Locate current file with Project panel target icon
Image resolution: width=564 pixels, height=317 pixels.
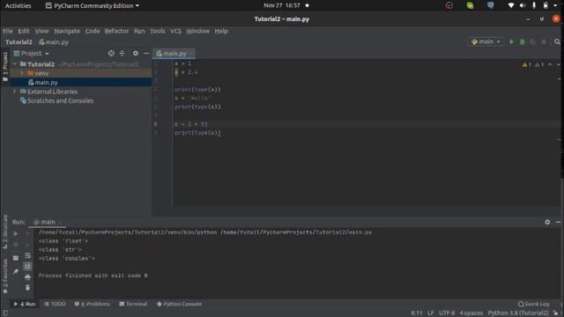click(x=111, y=53)
